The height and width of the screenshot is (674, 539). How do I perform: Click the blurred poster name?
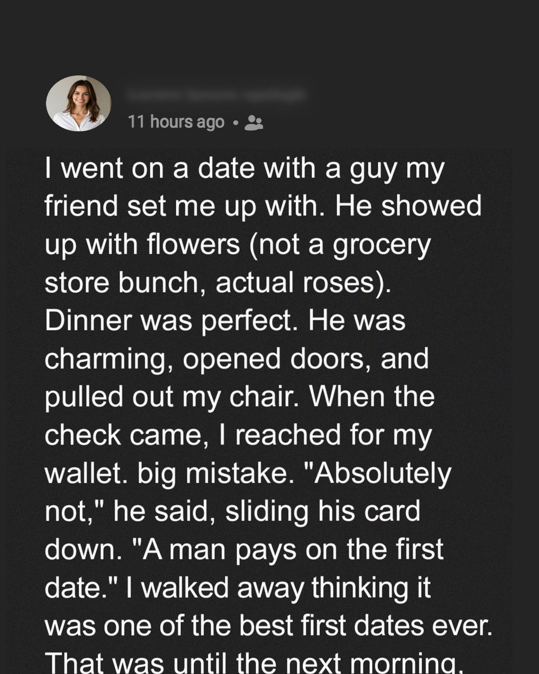(215, 95)
